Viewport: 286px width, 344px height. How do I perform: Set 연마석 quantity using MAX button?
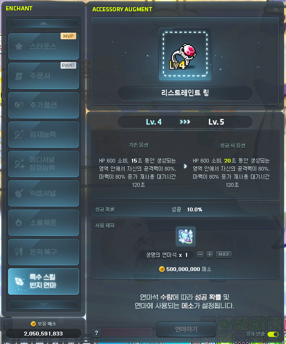pyautogui.click(x=223, y=254)
